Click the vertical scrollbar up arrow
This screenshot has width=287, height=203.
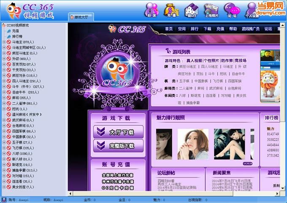283,25
